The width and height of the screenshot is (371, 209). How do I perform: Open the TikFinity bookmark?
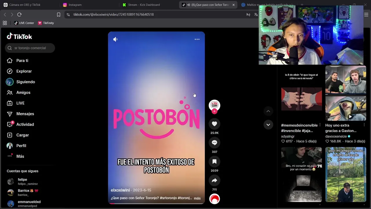[x=46, y=23]
